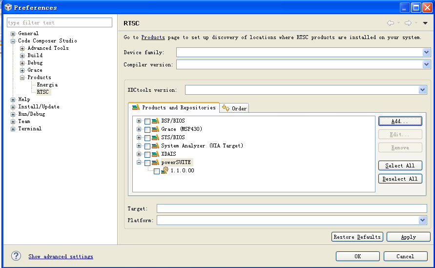Focus the type filter text field
The height and width of the screenshot is (268, 435).
(60, 23)
